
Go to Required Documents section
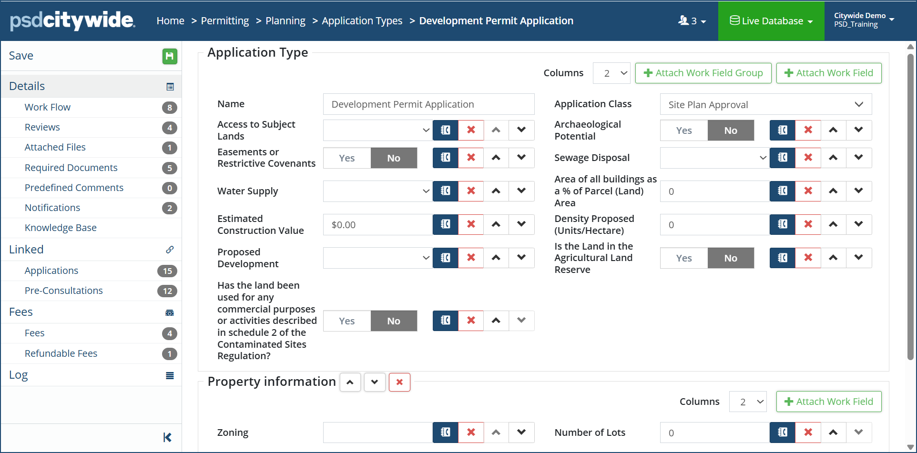pos(71,168)
